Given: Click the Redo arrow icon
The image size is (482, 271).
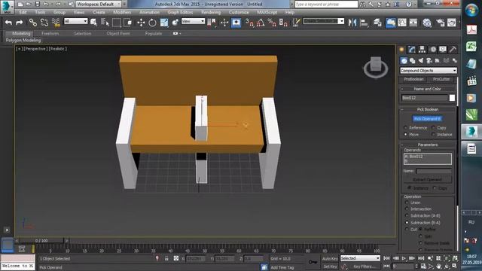Looking at the screenshot, I should (x=19, y=23).
